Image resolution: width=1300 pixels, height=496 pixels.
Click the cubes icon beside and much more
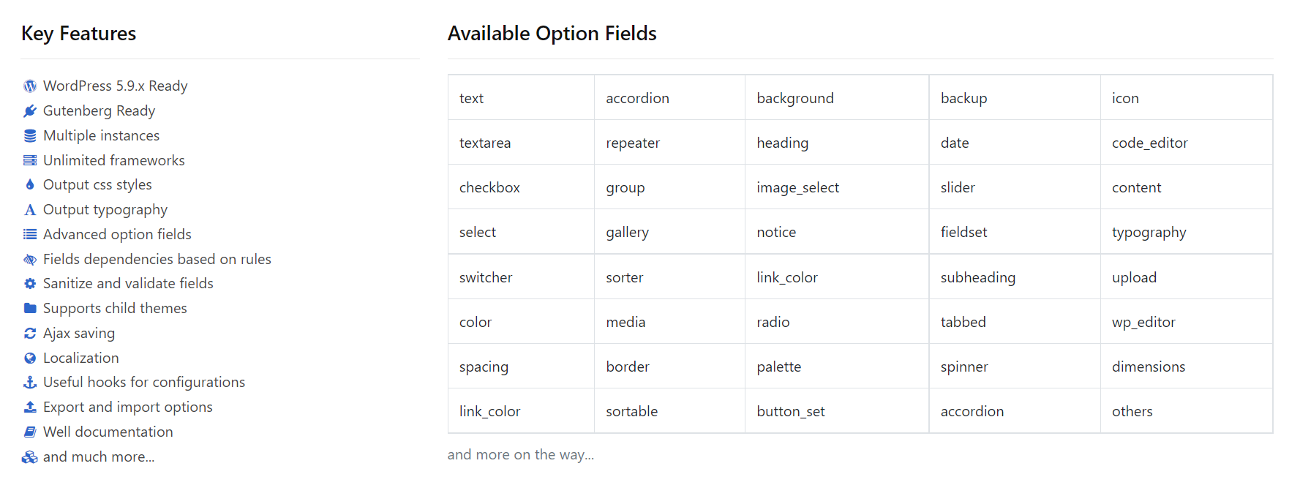point(30,457)
